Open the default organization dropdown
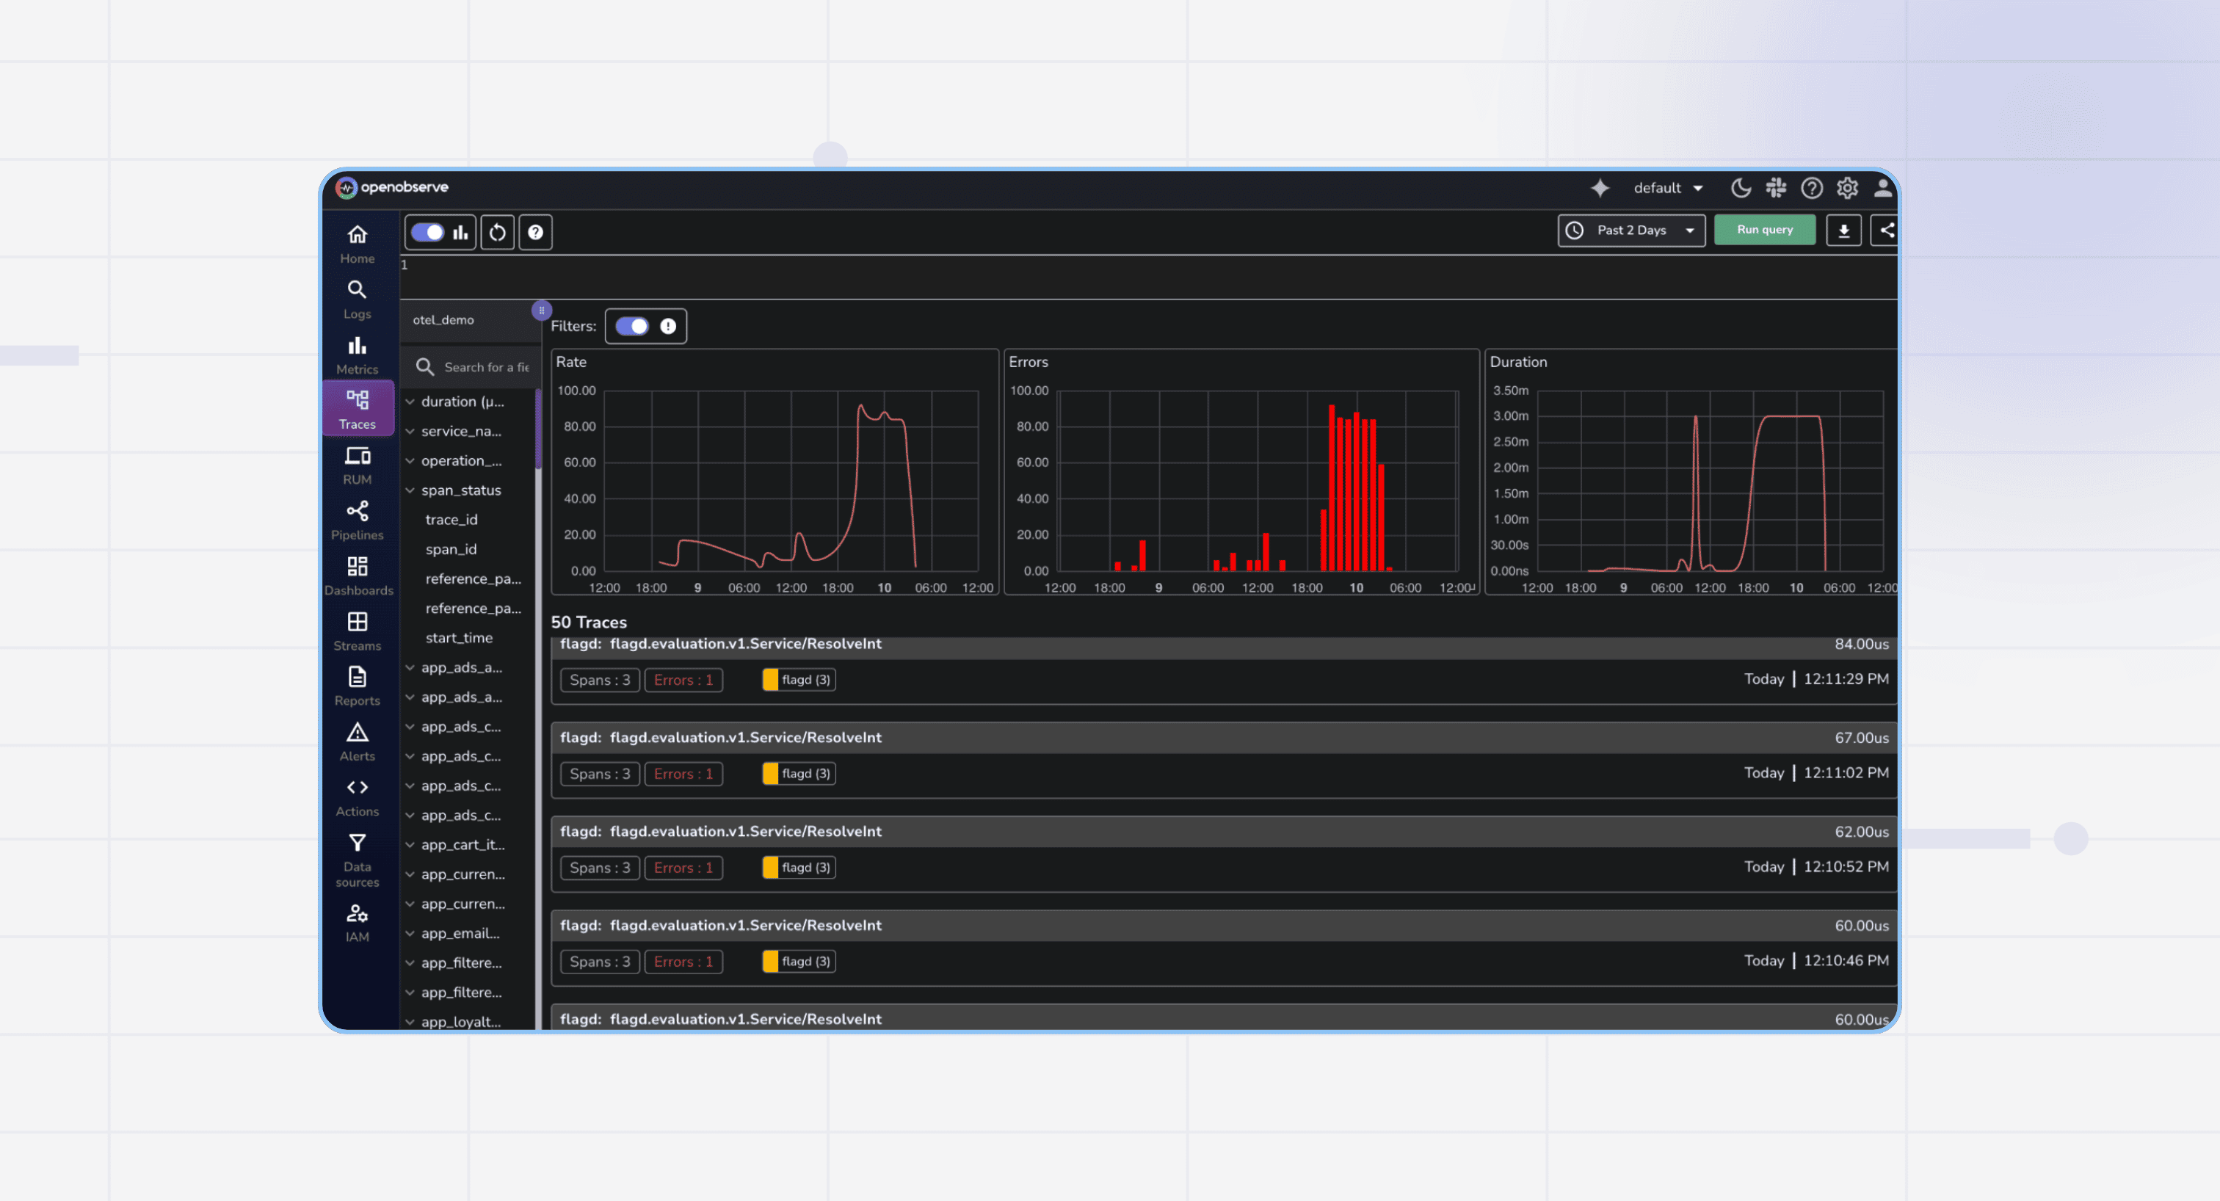 click(x=1666, y=188)
